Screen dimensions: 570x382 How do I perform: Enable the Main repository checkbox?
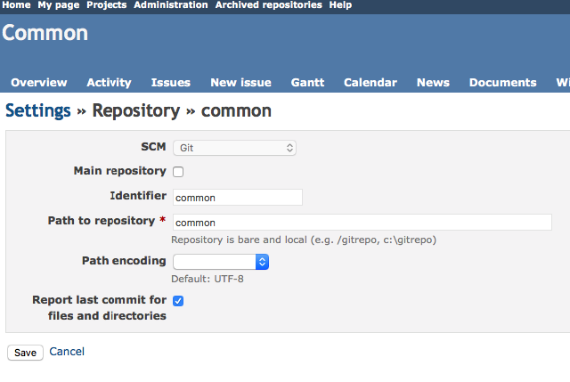(x=178, y=172)
